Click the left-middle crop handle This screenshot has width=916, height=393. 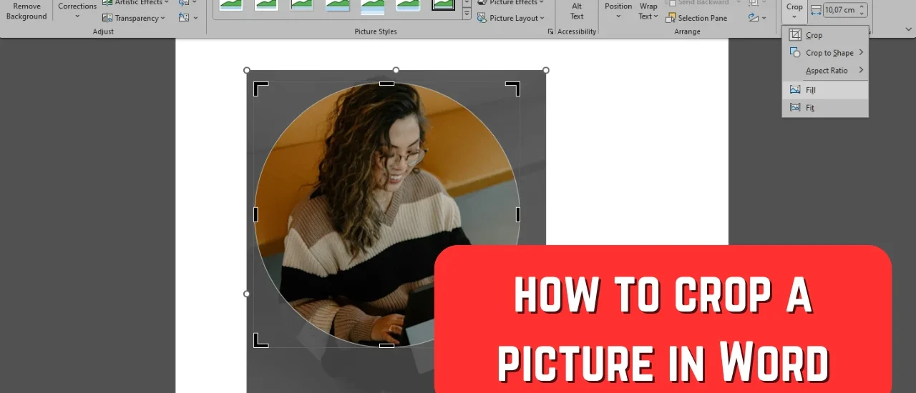tap(255, 214)
